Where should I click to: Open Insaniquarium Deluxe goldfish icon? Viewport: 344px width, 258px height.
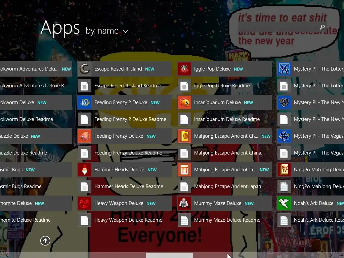pyautogui.click(x=184, y=102)
